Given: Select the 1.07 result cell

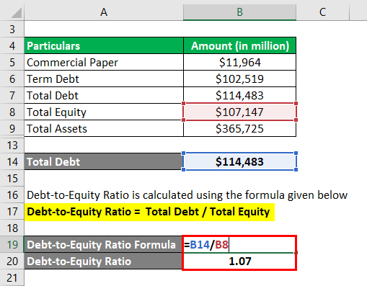Looking at the screenshot, I should [x=239, y=262].
